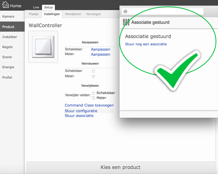
Task: Switch to the Setup tab
Action: 48,7
